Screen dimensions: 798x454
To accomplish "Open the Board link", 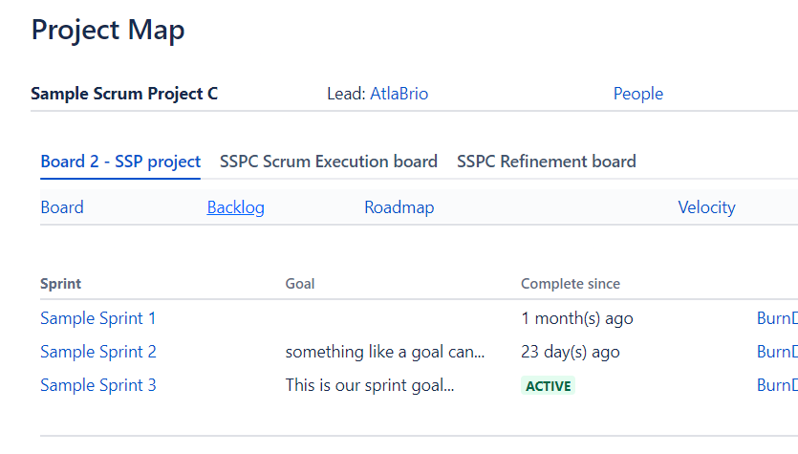I will 62,207.
